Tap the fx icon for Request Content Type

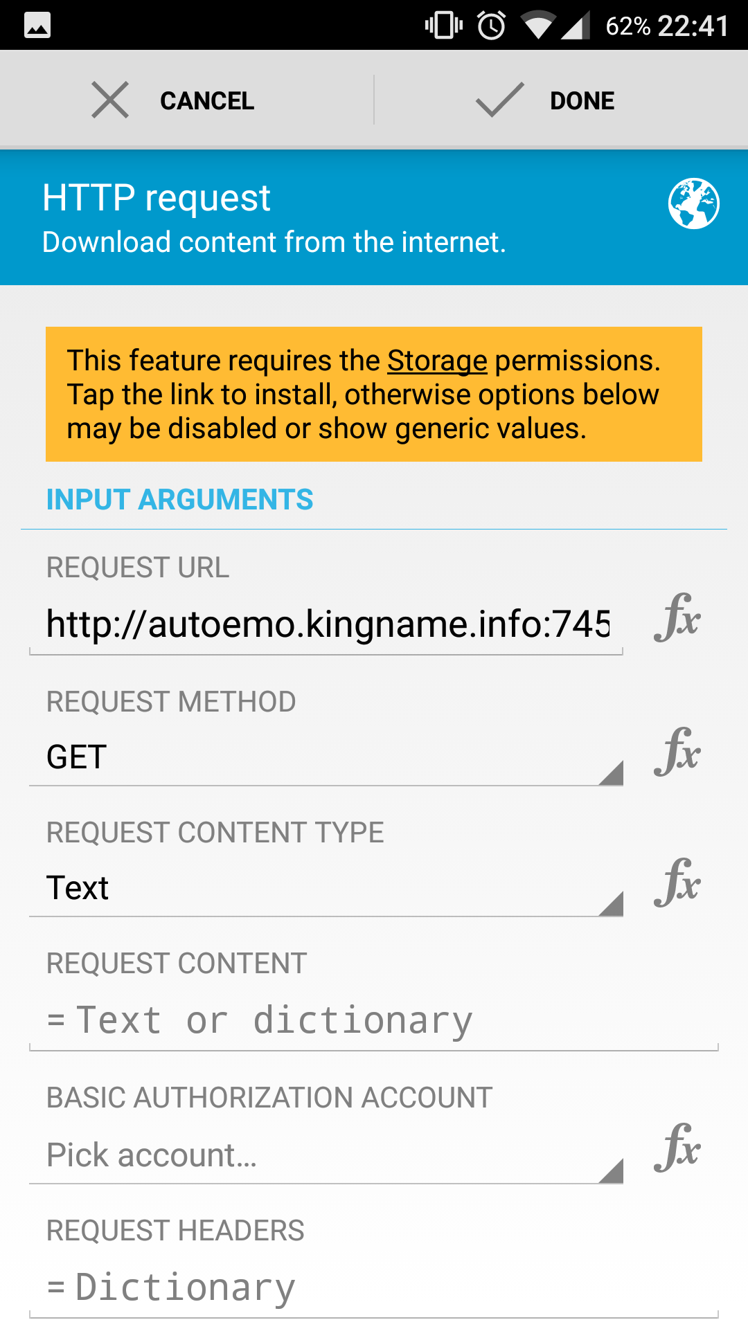tap(677, 883)
